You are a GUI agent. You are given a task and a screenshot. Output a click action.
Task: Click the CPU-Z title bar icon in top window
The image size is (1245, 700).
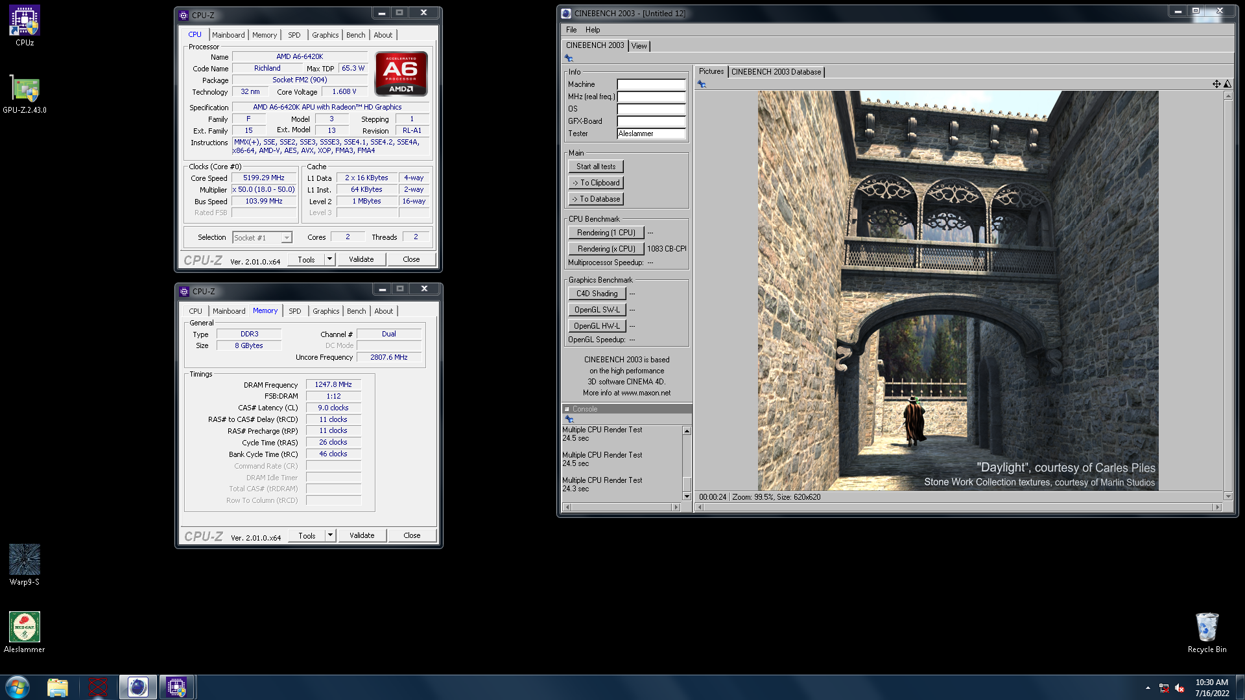pos(184,15)
